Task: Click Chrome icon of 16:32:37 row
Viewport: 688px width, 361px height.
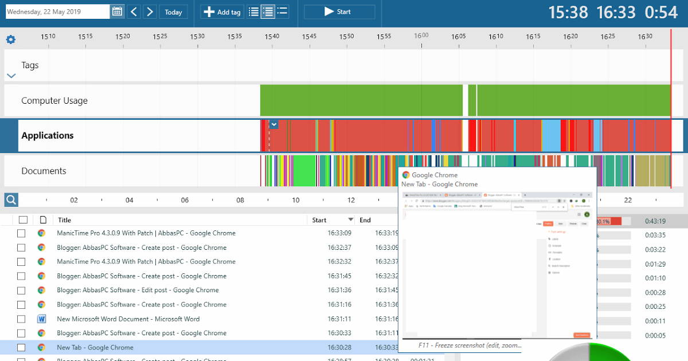Action: (41, 248)
